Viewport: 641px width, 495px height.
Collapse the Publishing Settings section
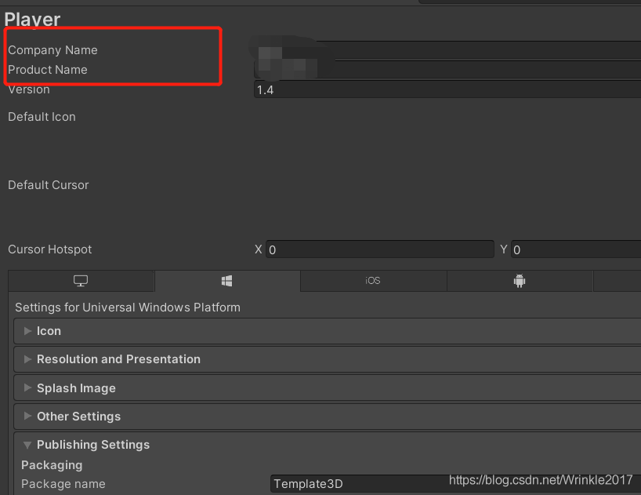pos(327,445)
